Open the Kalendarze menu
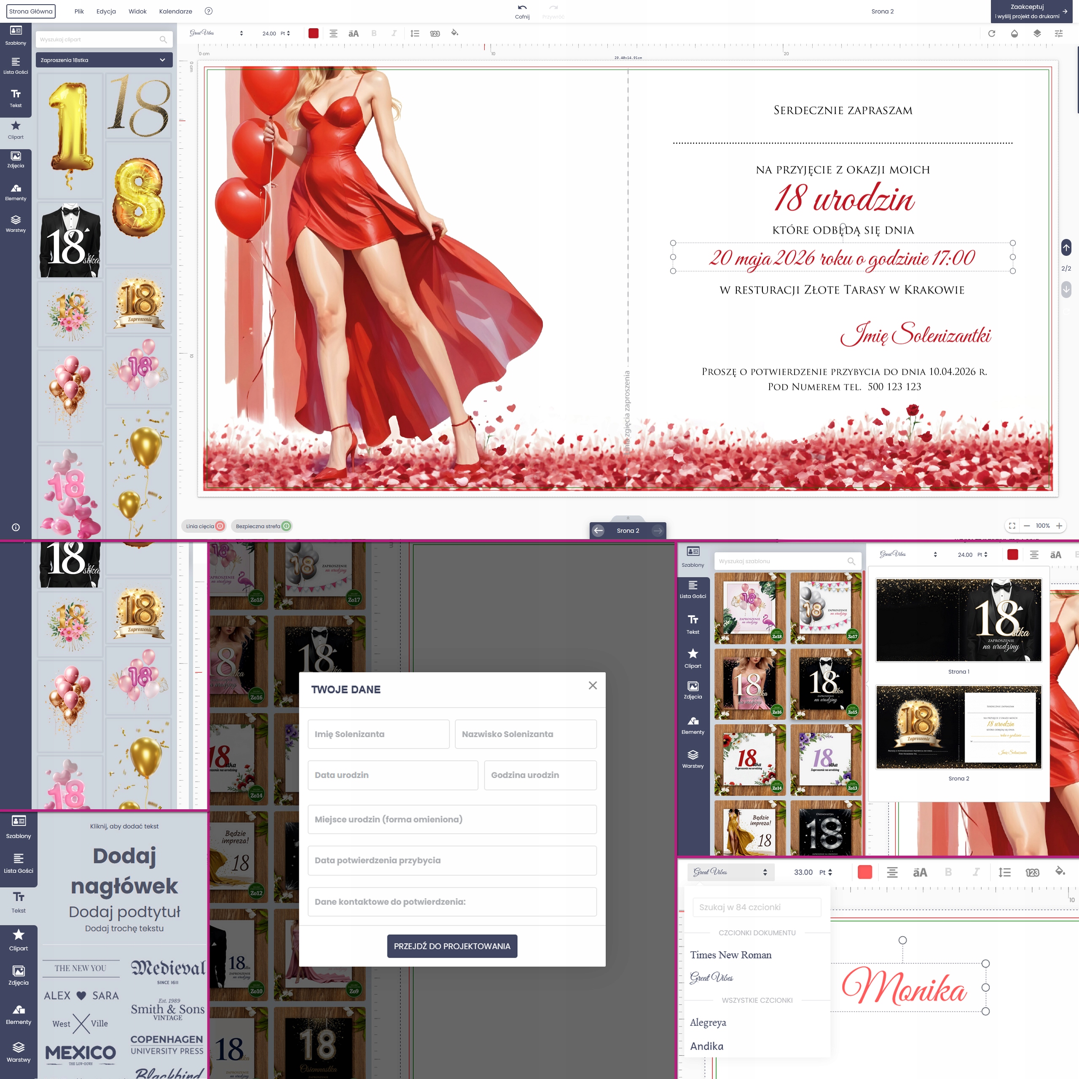 coord(175,11)
